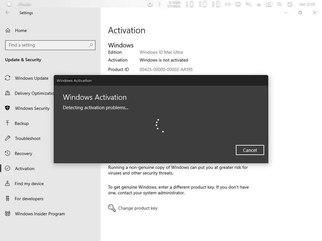The width and height of the screenshot is (322, 241).
Task: Open Delivery Optimization settings page
Action: tap(34, 93)
